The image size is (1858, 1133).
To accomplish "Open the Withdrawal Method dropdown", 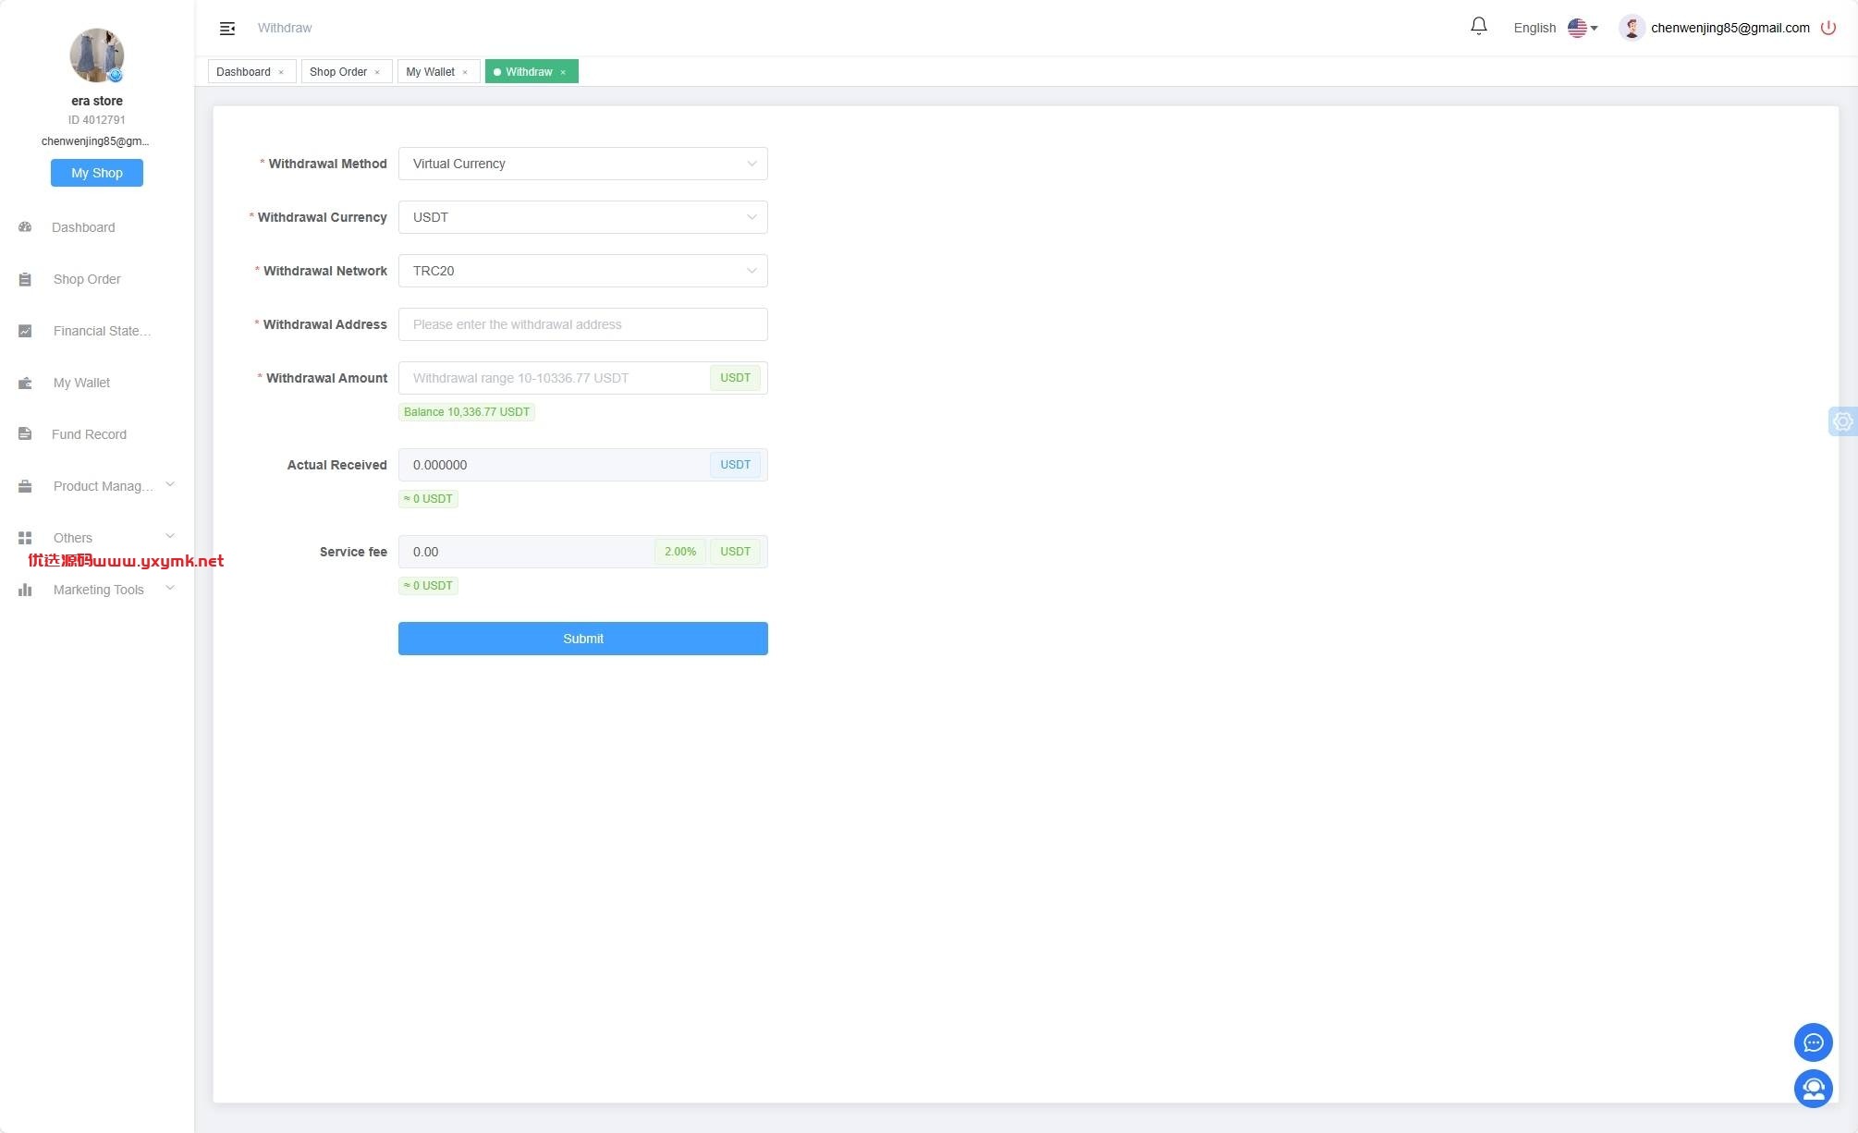I will tap(582, 164).
